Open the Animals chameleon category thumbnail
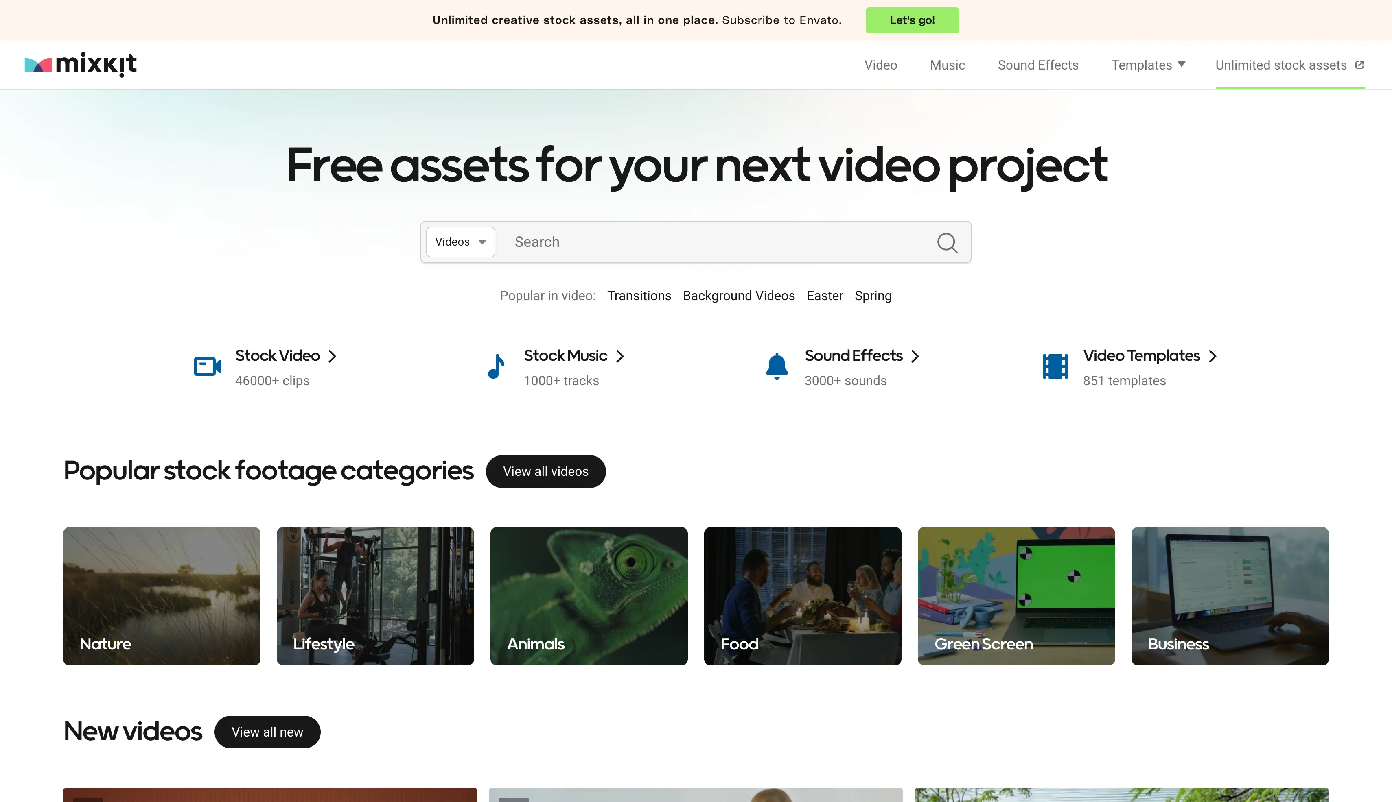1392x802 pixels. 588,596
